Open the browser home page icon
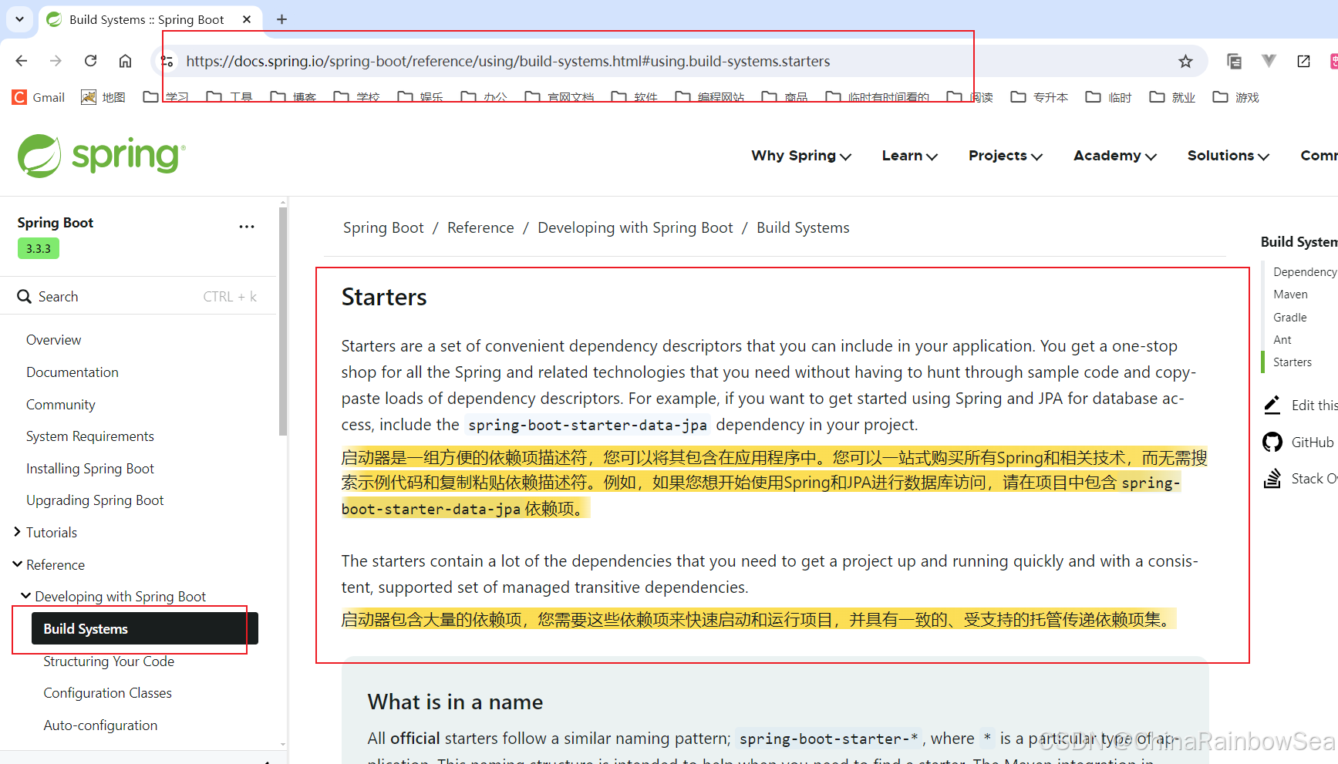 (x=125, y=61)
